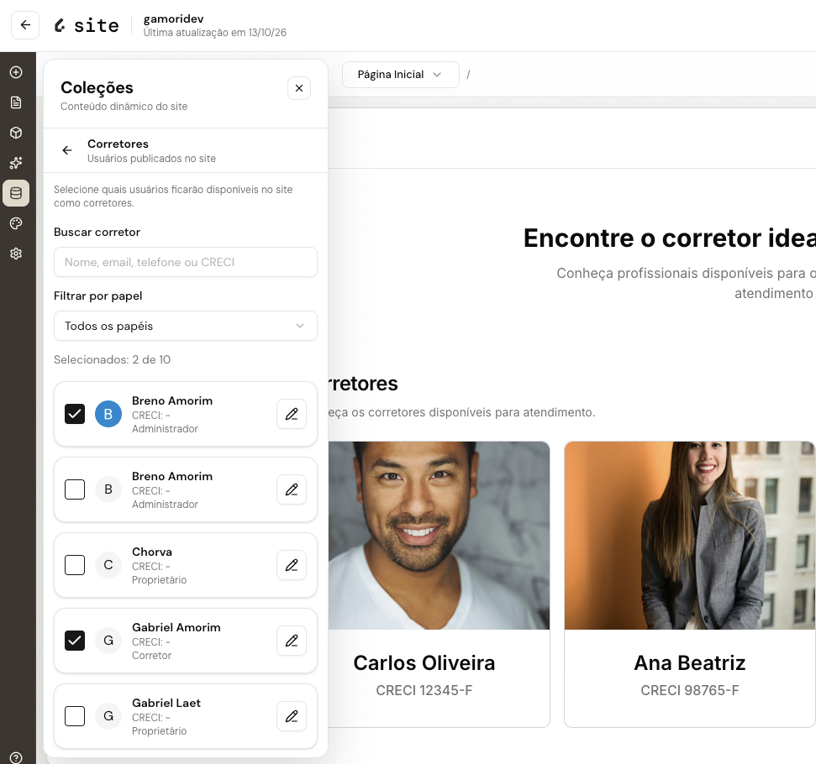
Task: Open the Página Inicial page dropdown
Action: coord(401,75)
